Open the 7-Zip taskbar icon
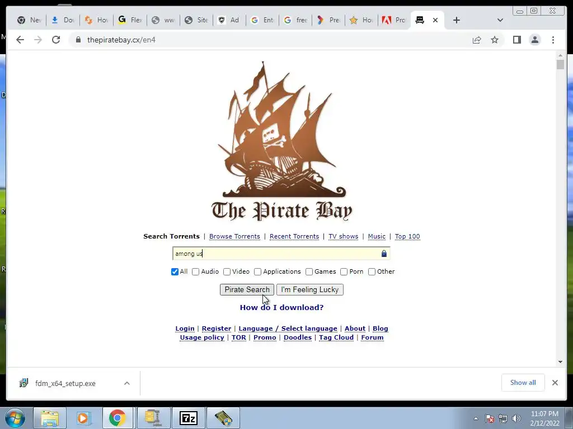 click(189, 418)
